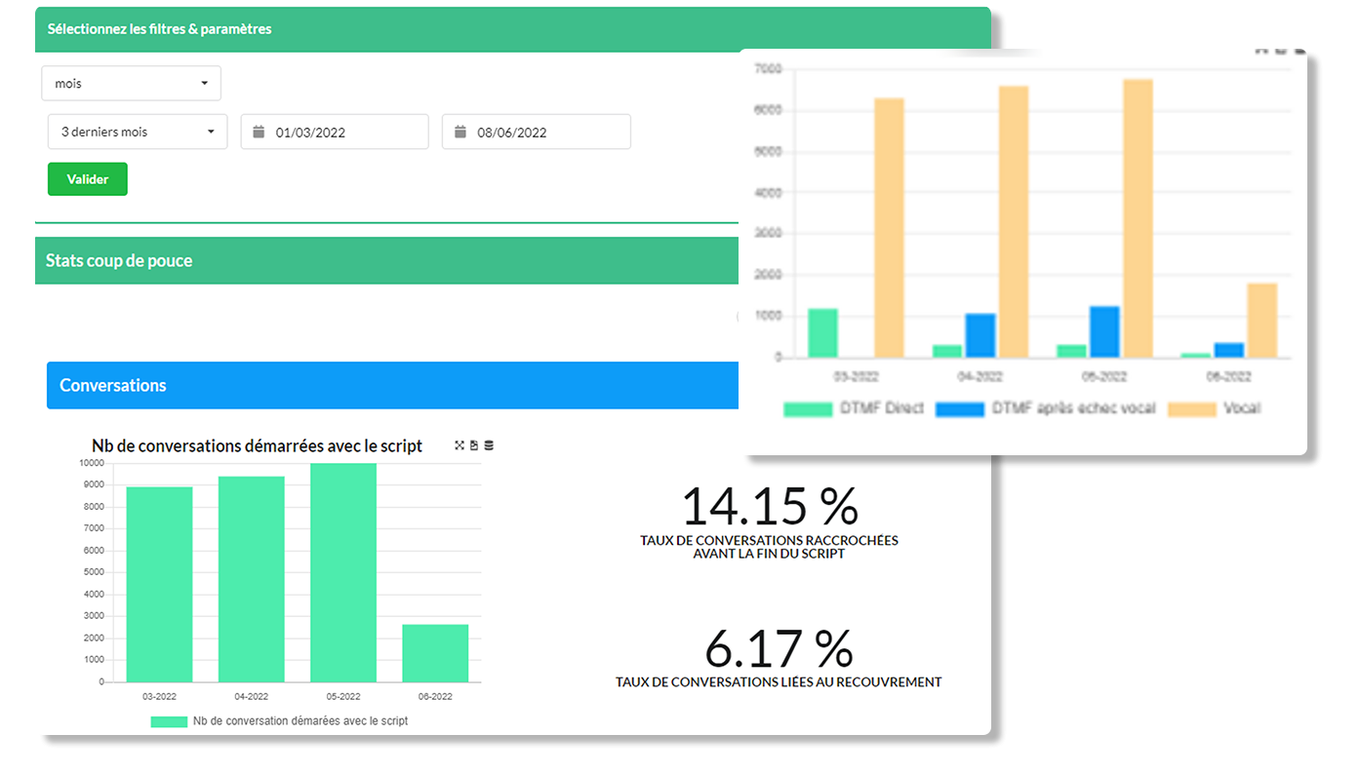Click the '14.15 %' hang-up rate value
This screenshot has height=773, width=1360.
click(x=769, y=506)
